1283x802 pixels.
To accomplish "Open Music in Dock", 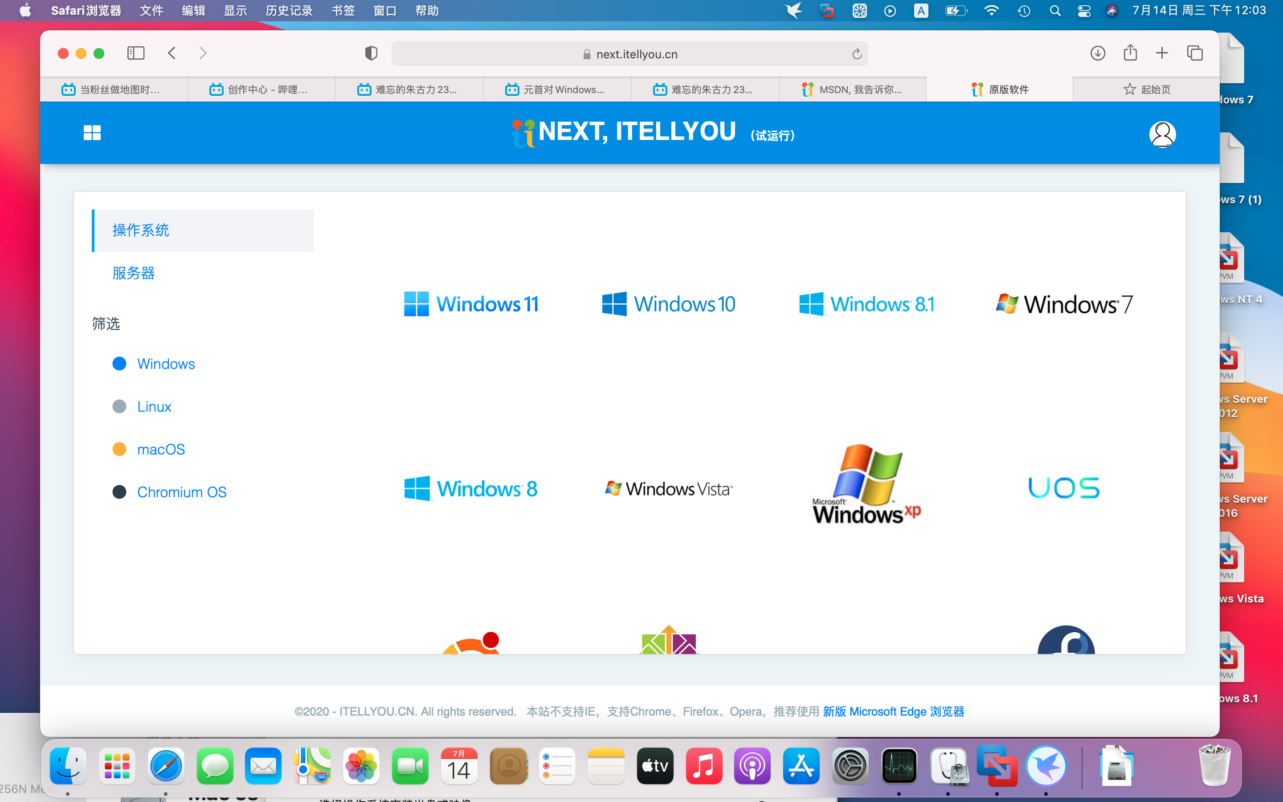I will 703,766.
